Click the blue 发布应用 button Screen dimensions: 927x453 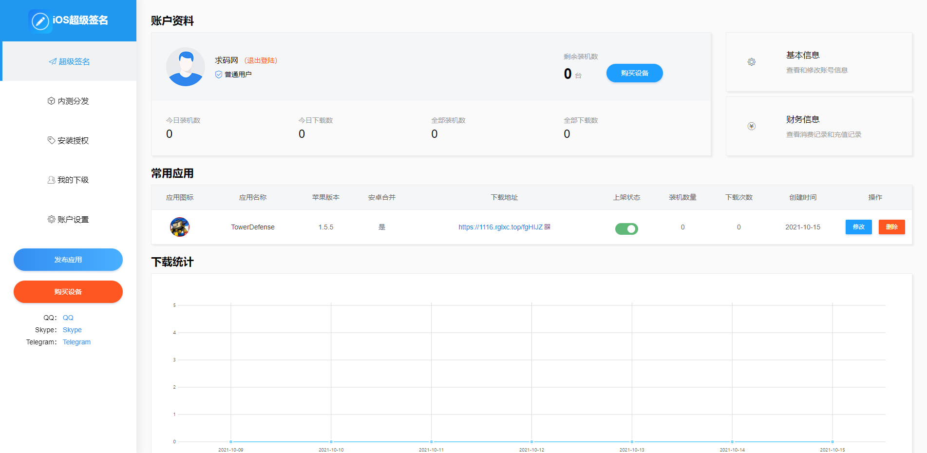pos(68,260)
